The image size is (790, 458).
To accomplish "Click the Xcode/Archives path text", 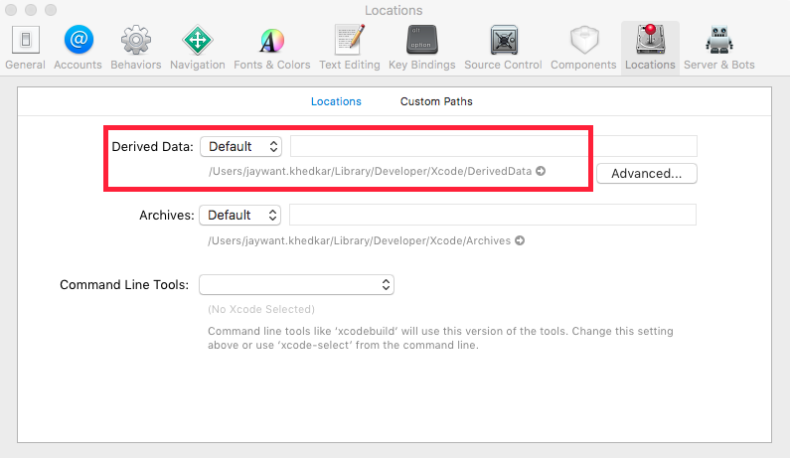I will pyautogui.click(x=360, y=240).
